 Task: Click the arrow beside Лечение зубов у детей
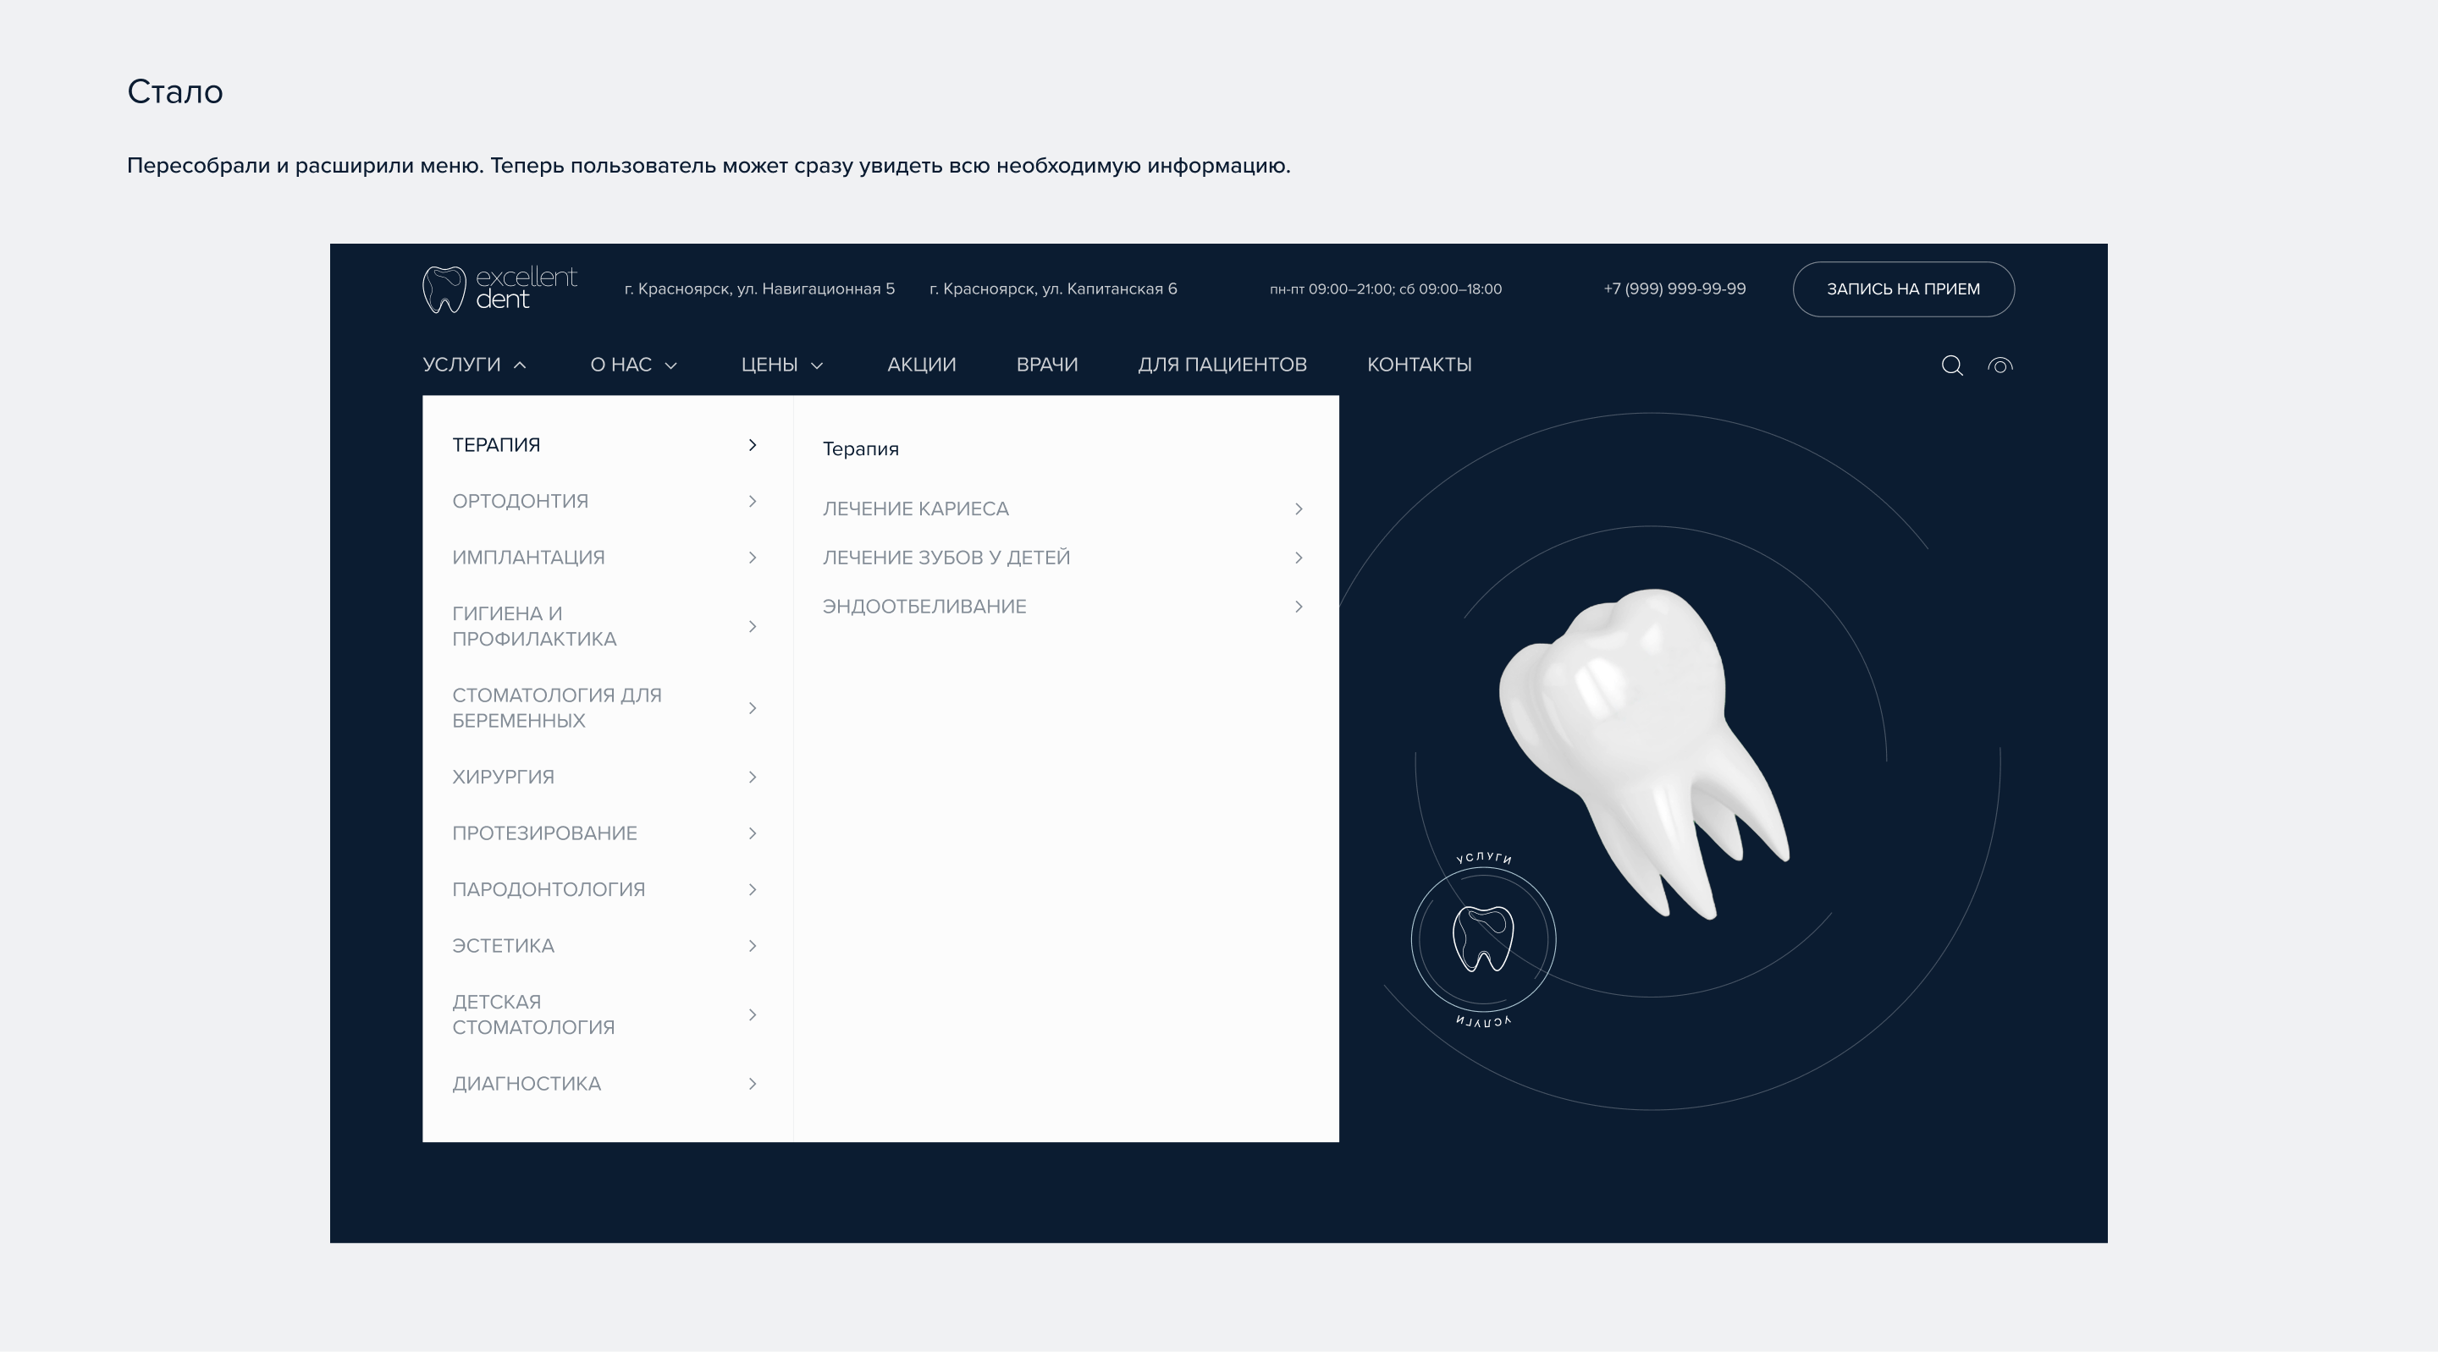tap(1299, 558)
